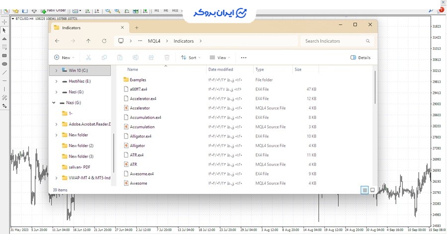The height and width of the screenshot is (234, 447).
Task: Switch to large thumbnails view toggle
Action: [372, 190]
